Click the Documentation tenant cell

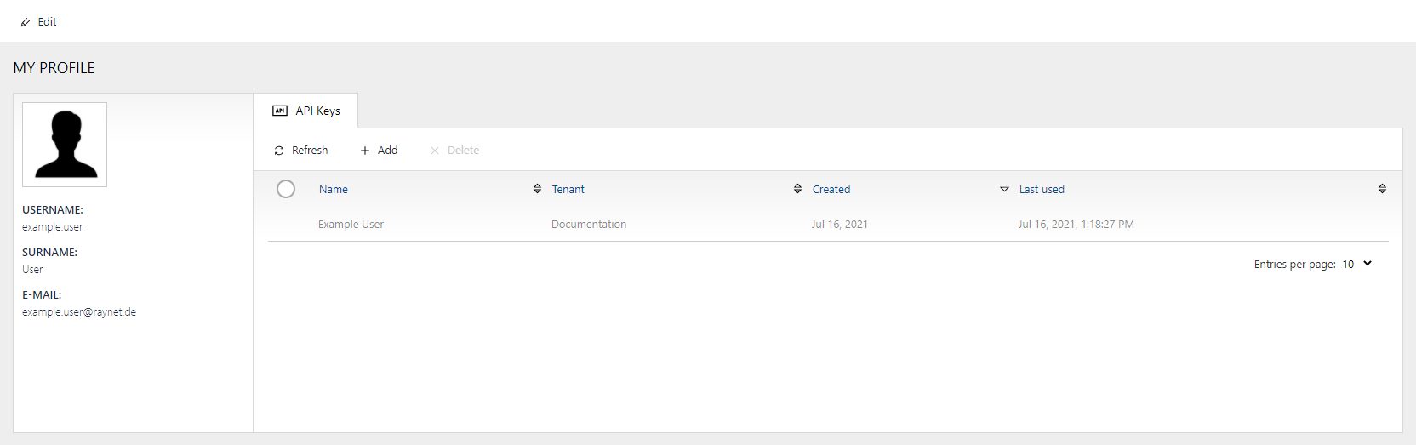coord(589,225)
